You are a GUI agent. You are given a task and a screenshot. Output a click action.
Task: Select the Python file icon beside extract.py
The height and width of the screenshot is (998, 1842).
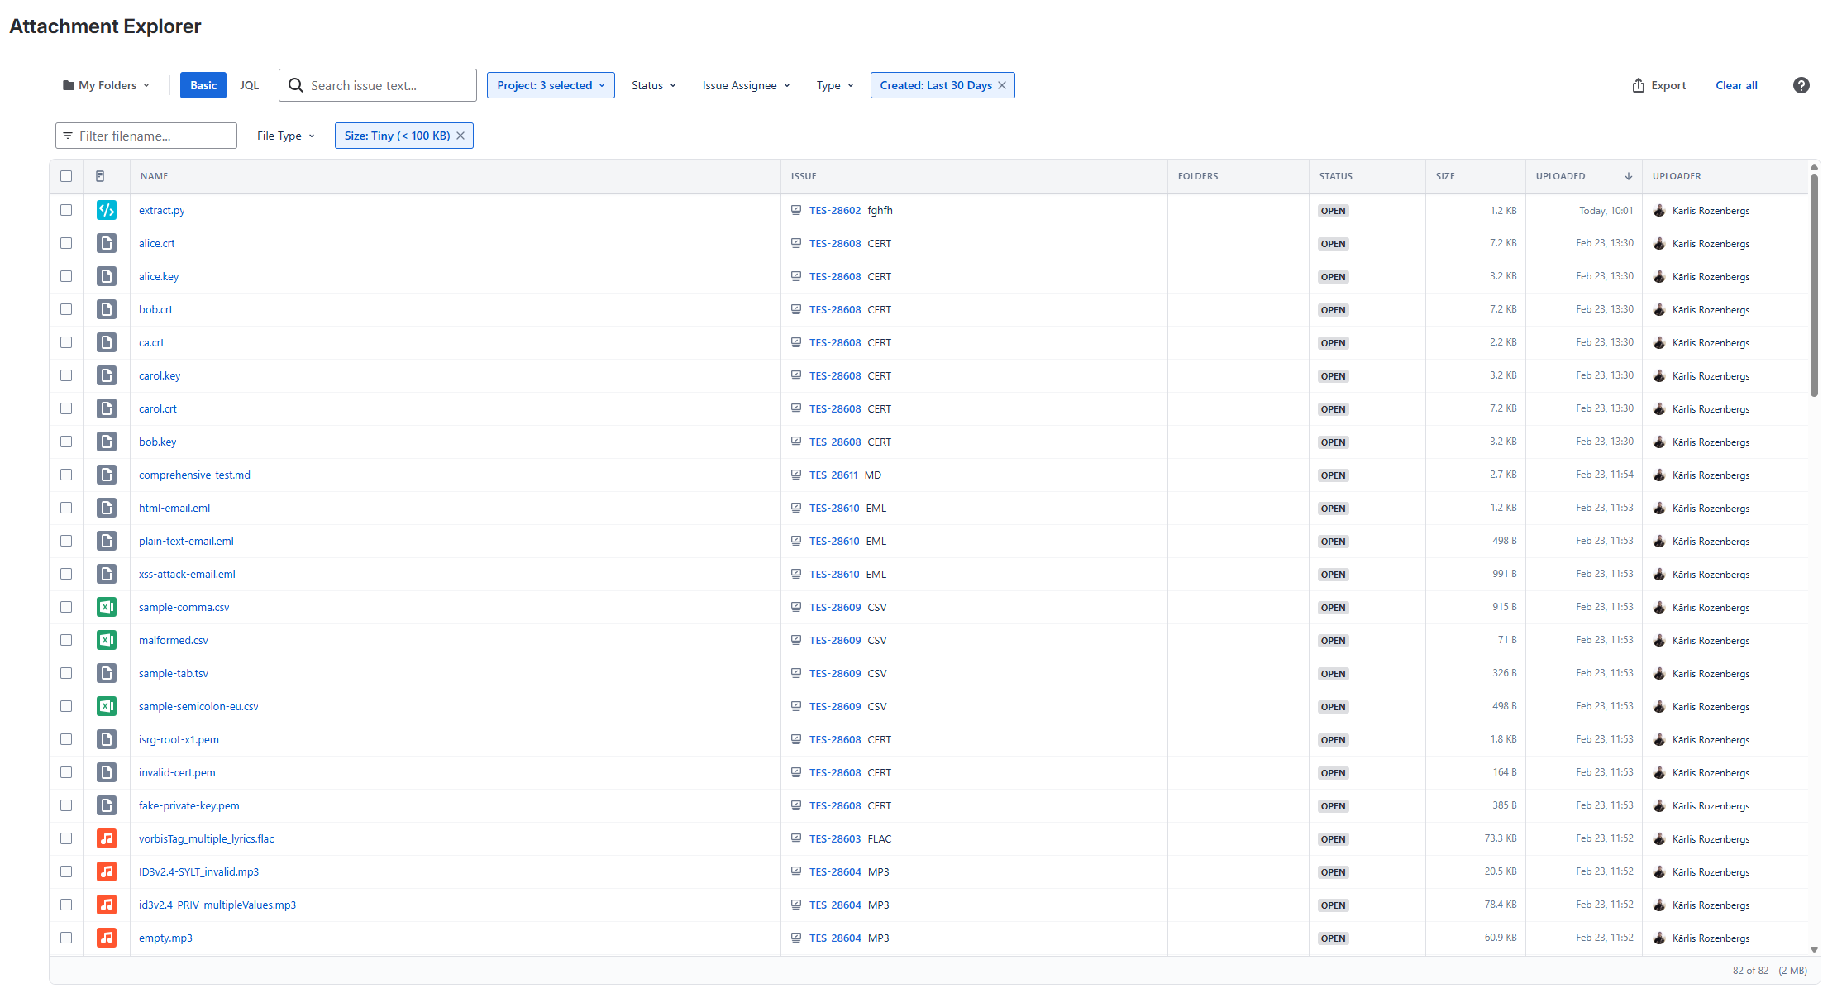point(107,210)
